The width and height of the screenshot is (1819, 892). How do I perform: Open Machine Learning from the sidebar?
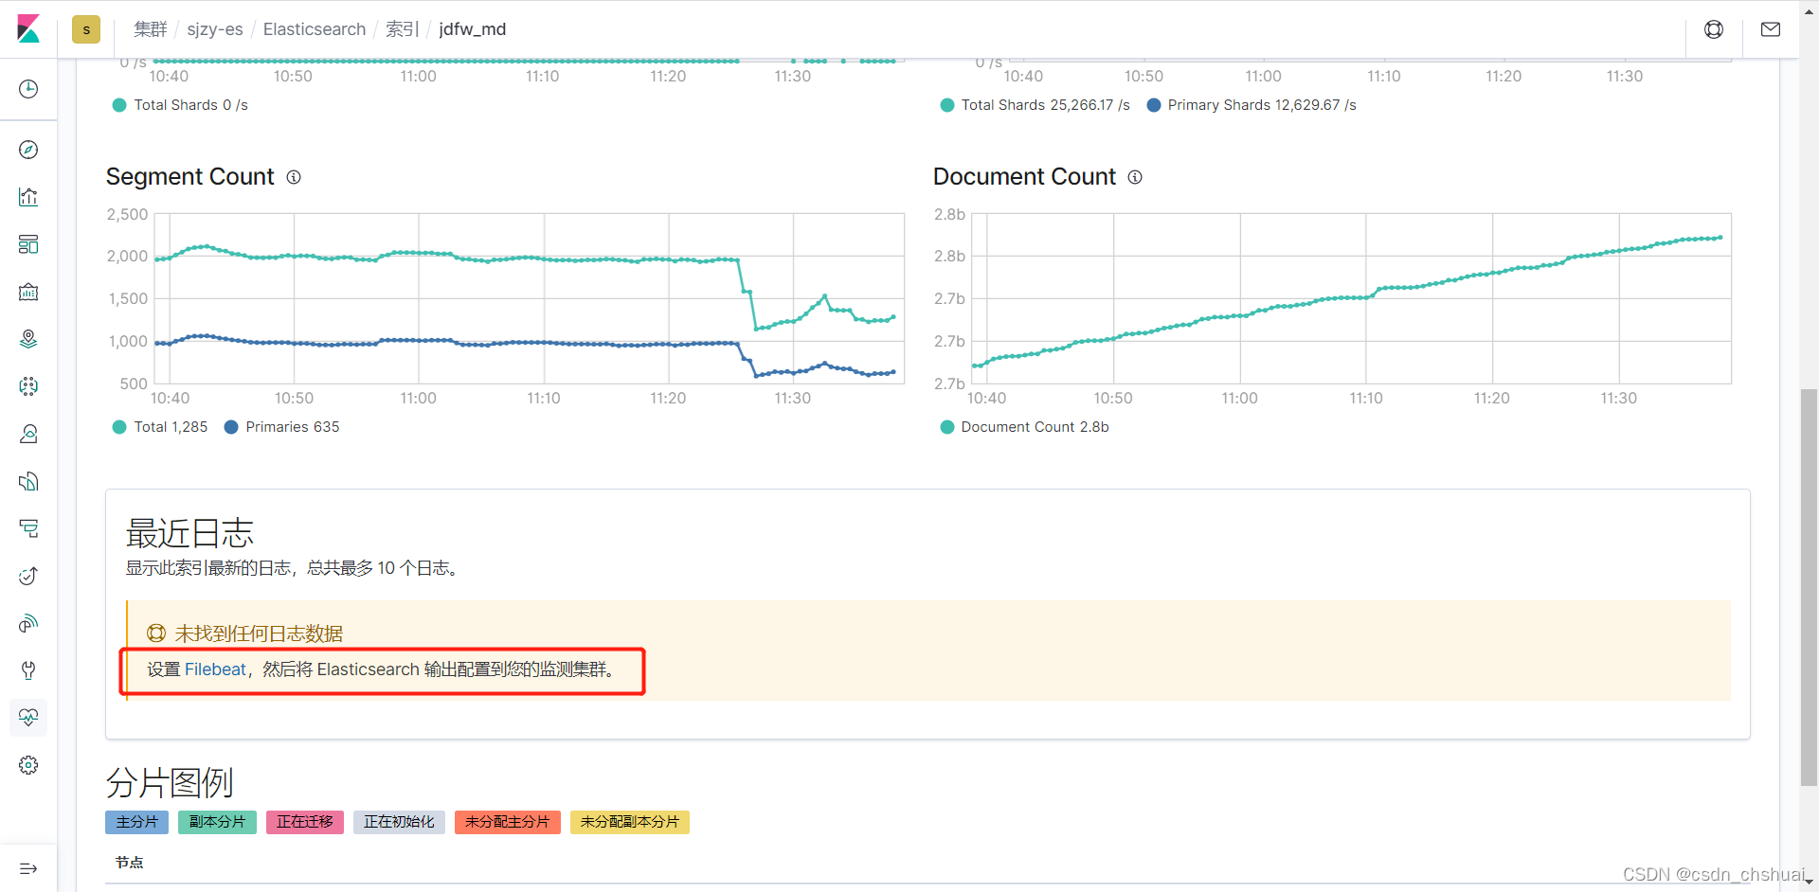[28, 386]
